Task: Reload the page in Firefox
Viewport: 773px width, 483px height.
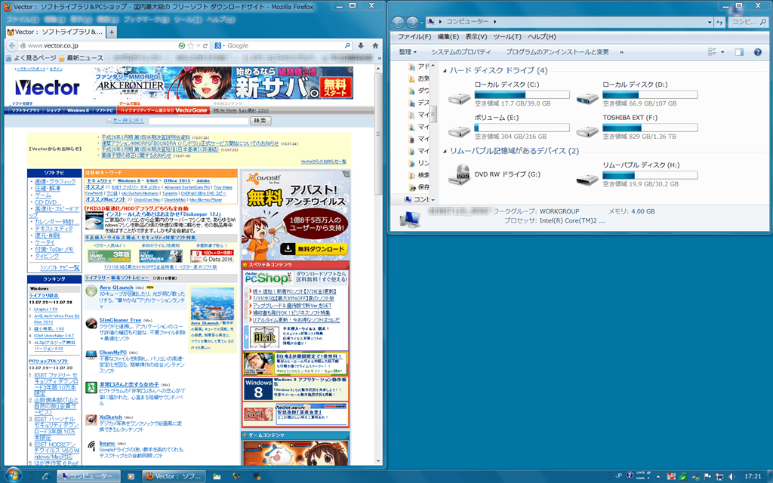Action: point(205,45)
